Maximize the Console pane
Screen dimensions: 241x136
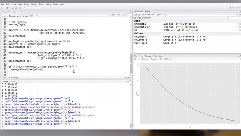pos(131,82)
